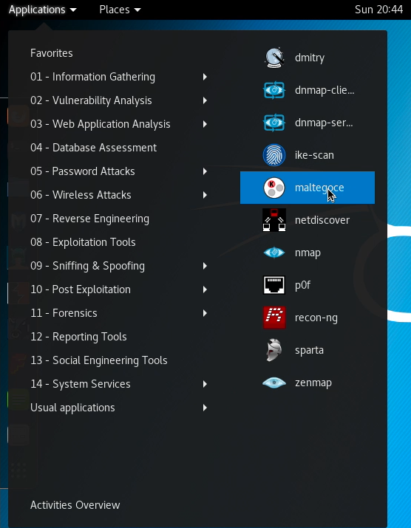Open the Places dropdown in top bar
Image resolution: width=411 pixels, height=528 pixels.
click(120, 10)
